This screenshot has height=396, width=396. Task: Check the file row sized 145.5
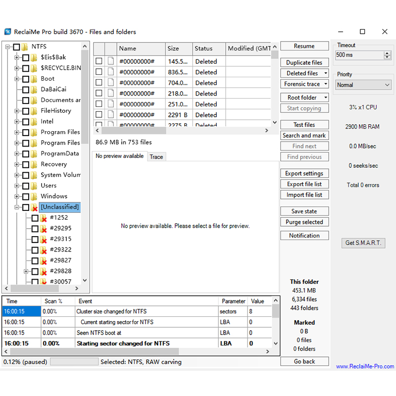pos(99,61)
